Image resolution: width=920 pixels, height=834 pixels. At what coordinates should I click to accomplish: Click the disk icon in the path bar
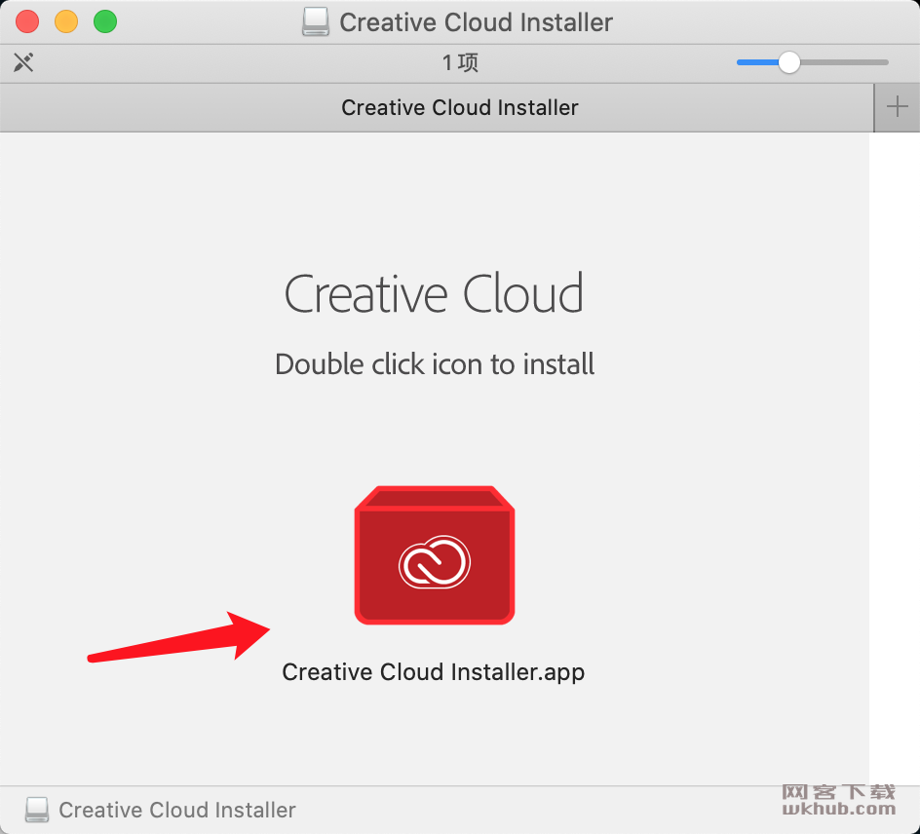tap(37, 810)
